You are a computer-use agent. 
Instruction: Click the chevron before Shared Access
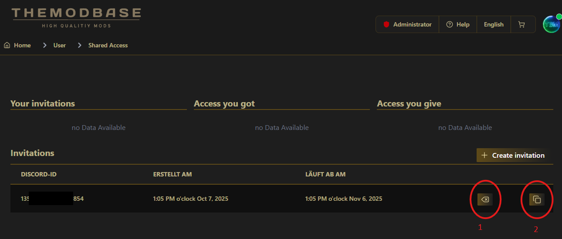pos(79,45)
